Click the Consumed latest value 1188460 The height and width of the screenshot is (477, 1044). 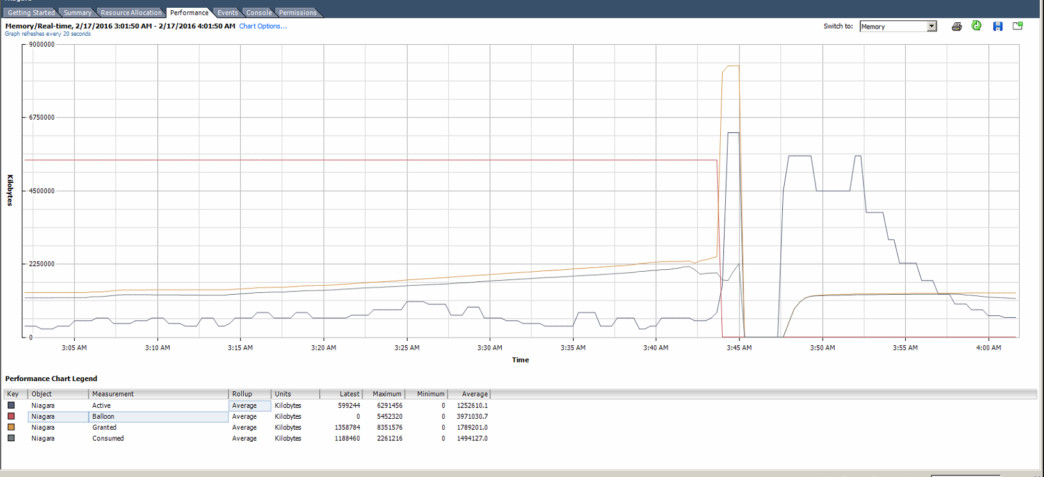(x=347, y=438)
